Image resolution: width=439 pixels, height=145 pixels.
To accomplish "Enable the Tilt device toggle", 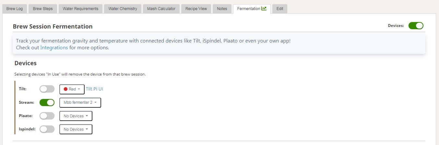I will pyautogui.click(x=47, y=89).
